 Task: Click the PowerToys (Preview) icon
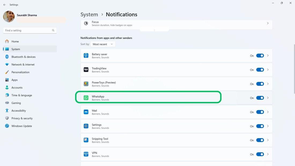[86, 84]
